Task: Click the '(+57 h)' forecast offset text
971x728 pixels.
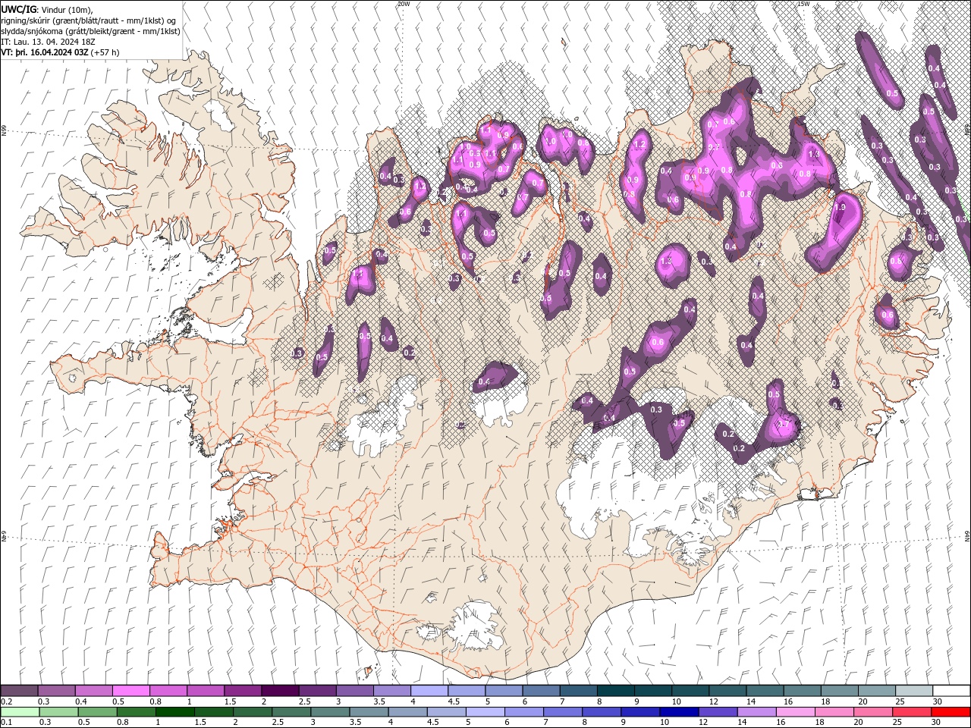Action: 105,52
